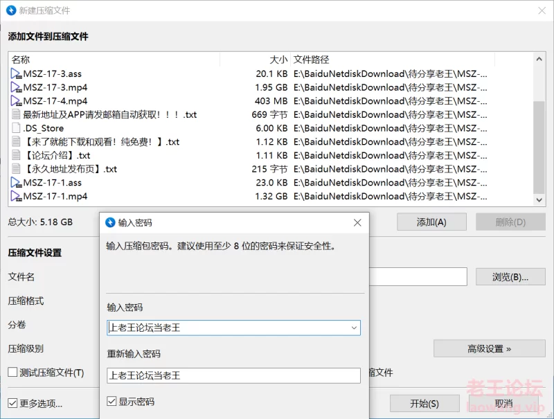
Task: Close the 输入密码 dialog
Action: click(x=357, y=222)
